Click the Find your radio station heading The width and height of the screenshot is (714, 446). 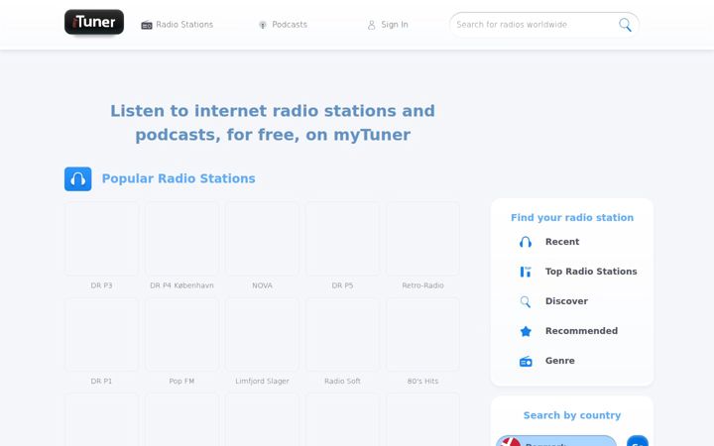click(572, 217)
